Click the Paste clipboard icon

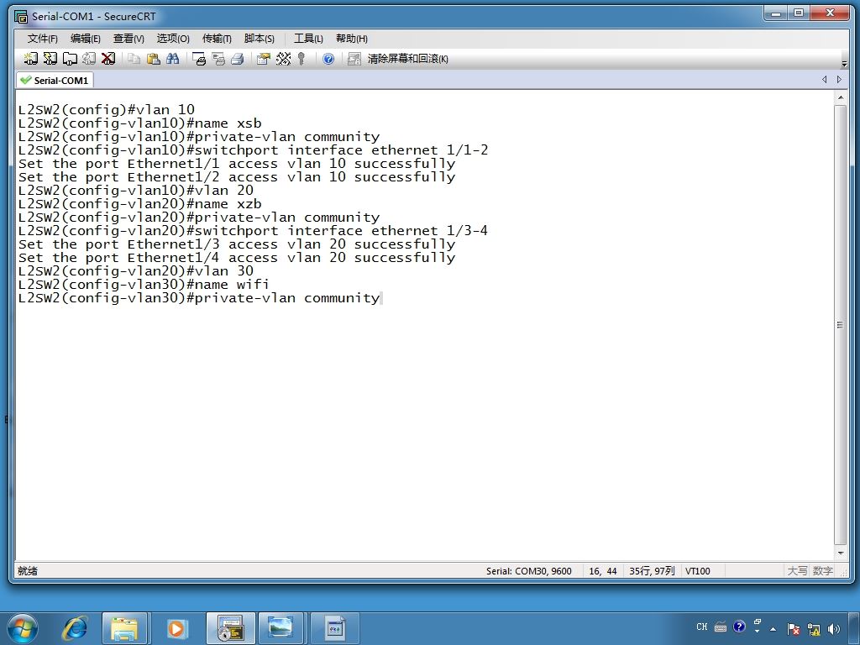point(154,59)
